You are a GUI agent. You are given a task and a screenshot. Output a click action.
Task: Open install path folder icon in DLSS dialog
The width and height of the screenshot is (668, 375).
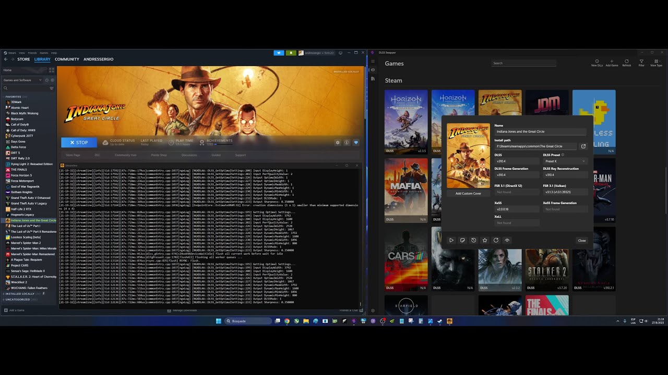(x=583, y=146)
